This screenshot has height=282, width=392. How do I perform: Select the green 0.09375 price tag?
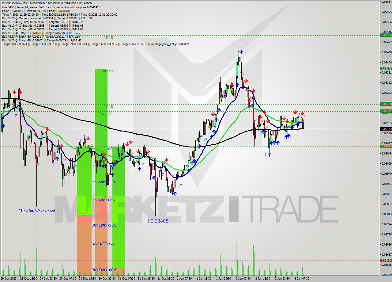tap(386, 69)
